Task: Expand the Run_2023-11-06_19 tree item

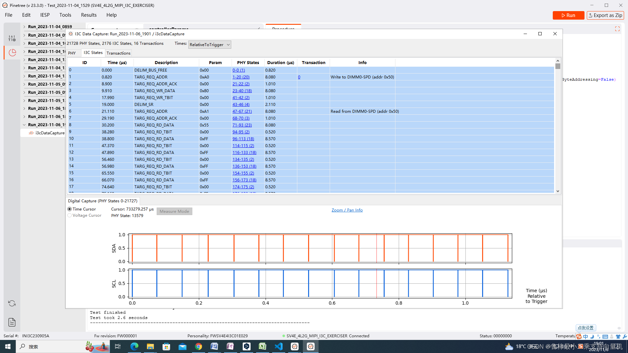Action: (24, 125)
